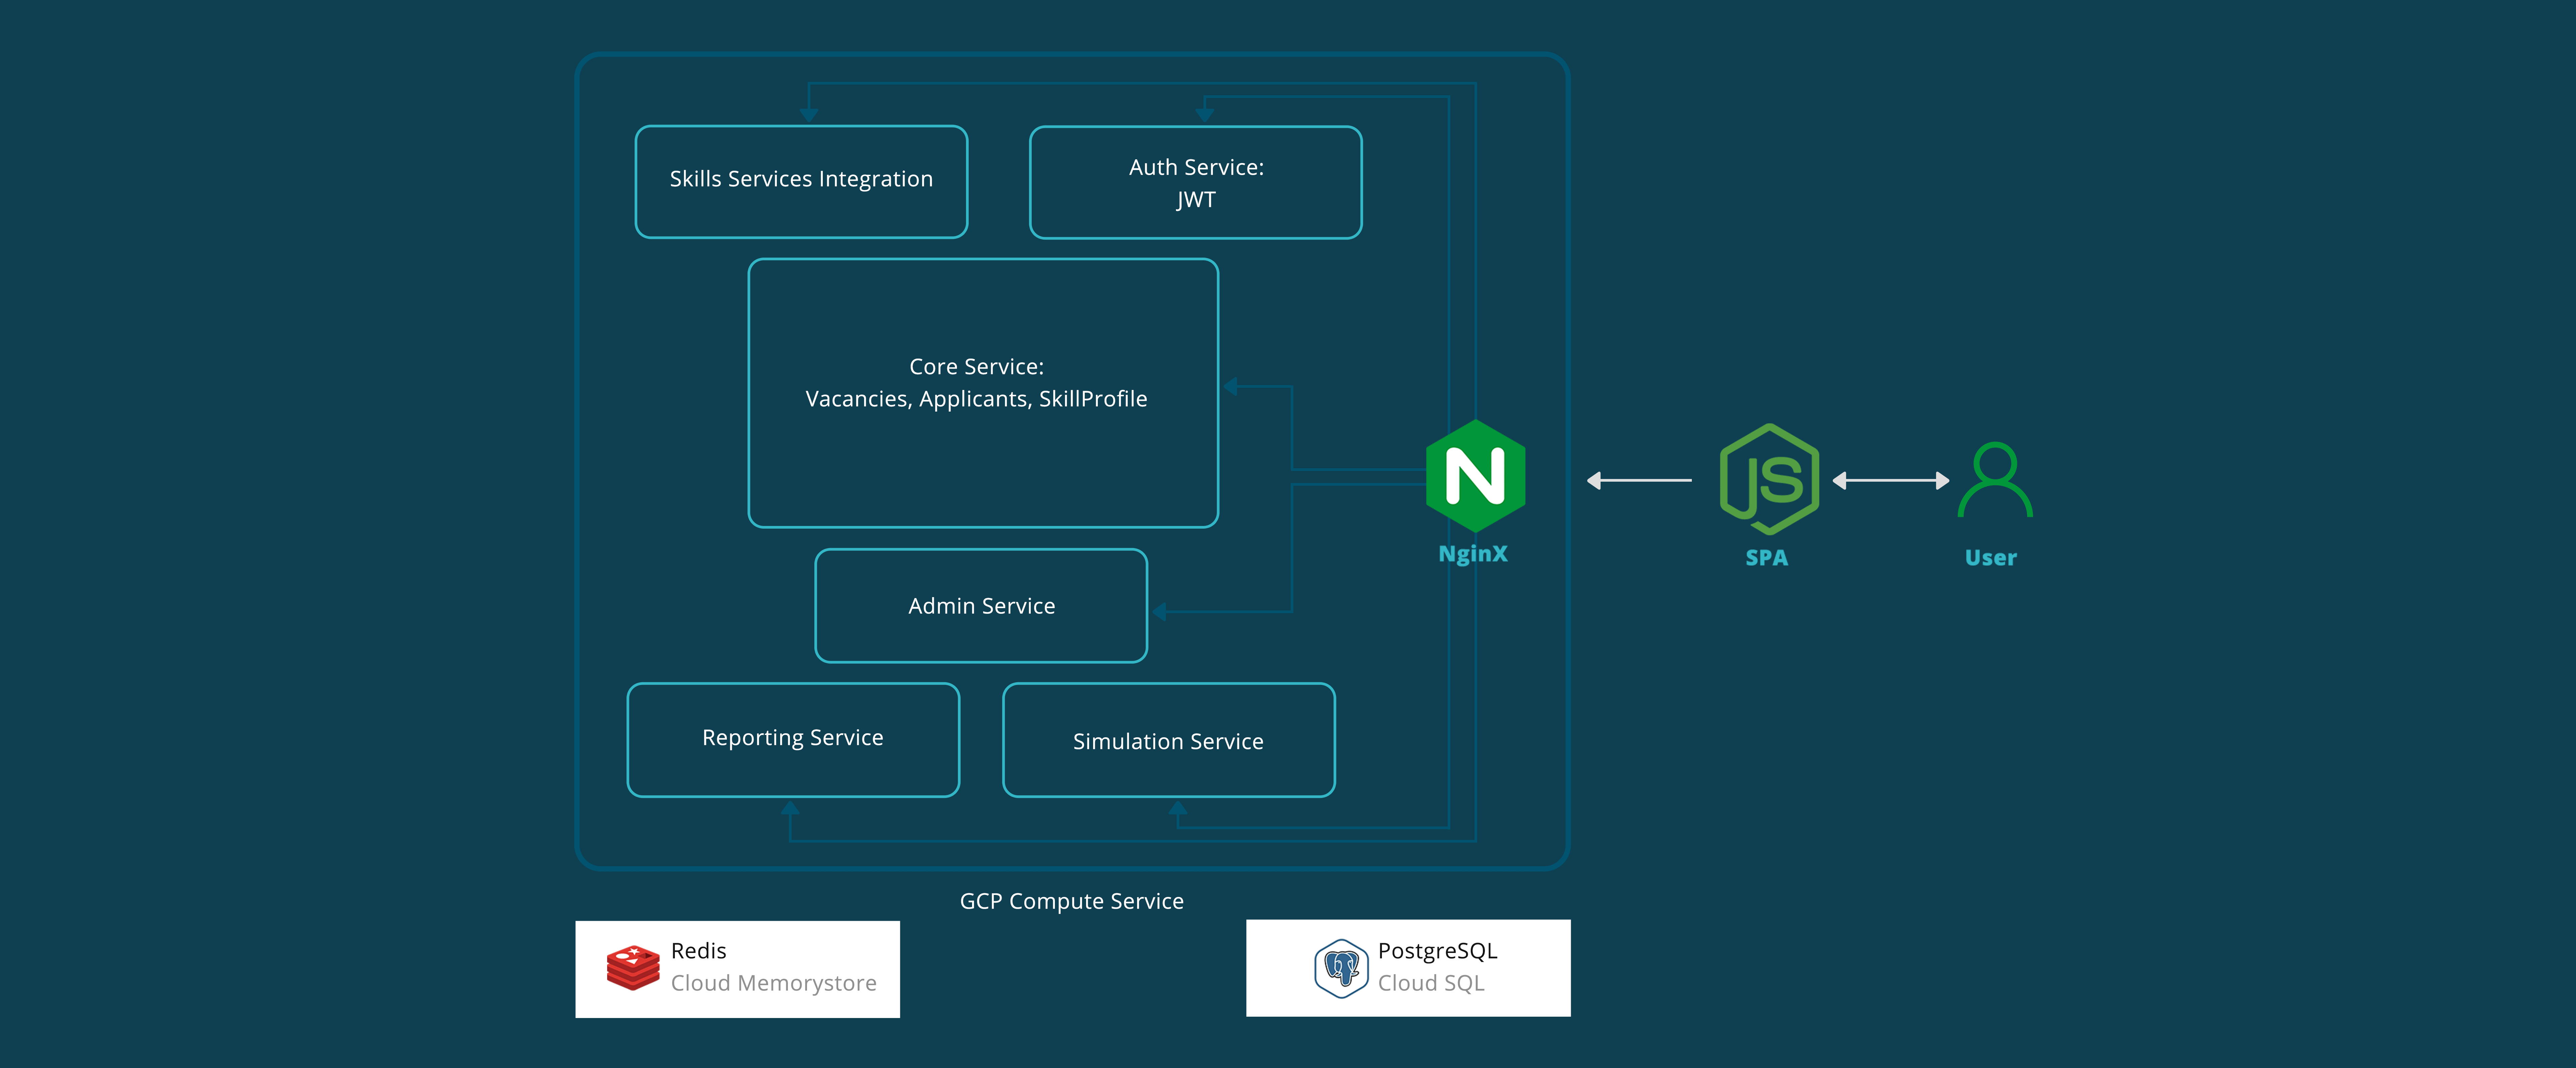This screenshot has height=1068, width=2576.
Task: Click the 'User' label text
Action: point(1991,558)
